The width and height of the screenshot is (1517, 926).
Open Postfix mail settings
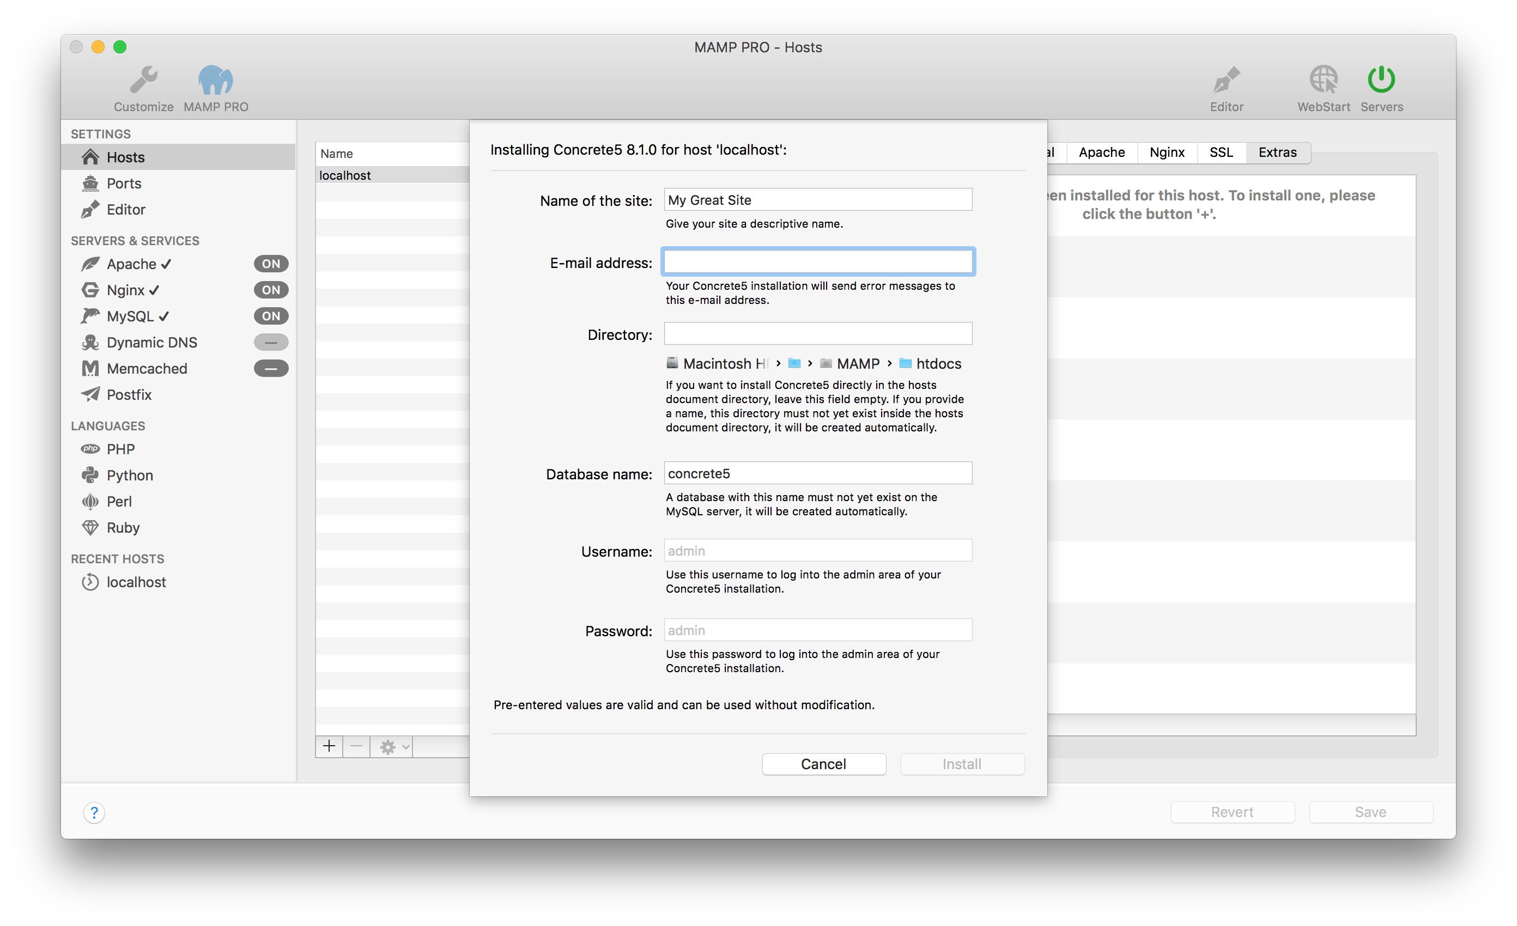pos(117,394)
